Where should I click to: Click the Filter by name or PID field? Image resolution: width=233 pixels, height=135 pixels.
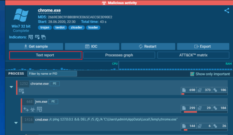52,74
